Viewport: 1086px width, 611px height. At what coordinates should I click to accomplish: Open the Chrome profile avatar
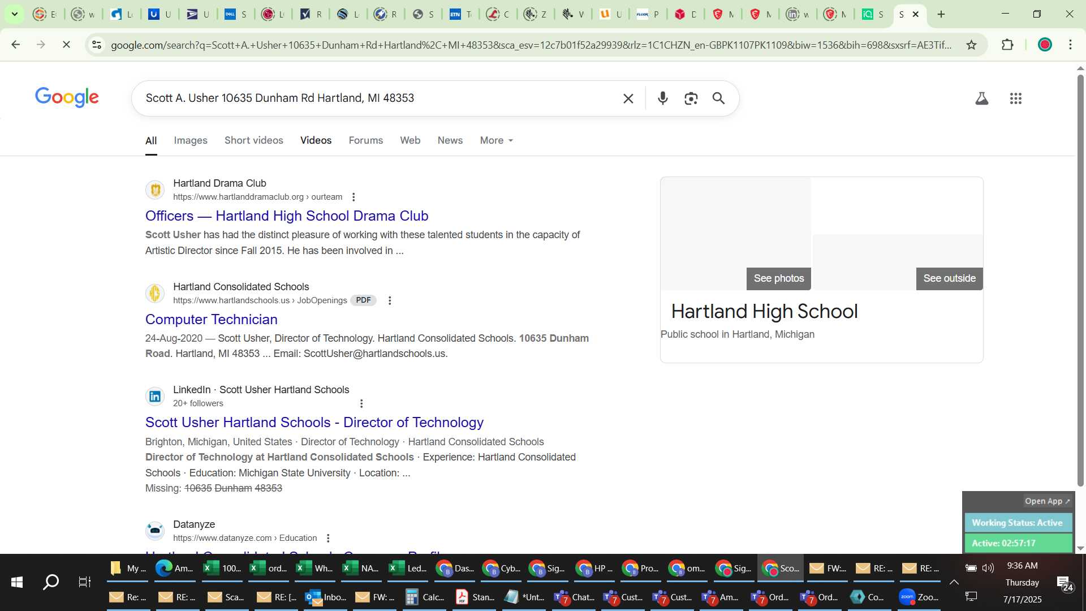click(x=1045, y=45)
